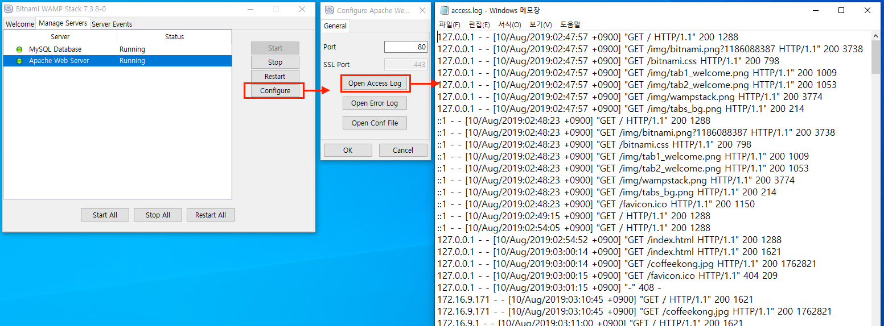Image resolution: width=884 pixels, height=326 pixels.
Task: Maximize the access.log Notepad window
Action: coord(841,10)
